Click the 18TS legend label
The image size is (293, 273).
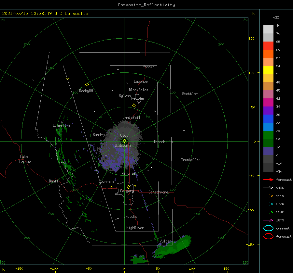point(280,220)
